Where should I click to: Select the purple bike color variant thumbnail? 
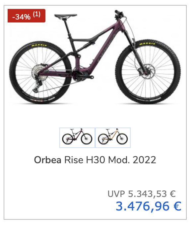point(77,138)
